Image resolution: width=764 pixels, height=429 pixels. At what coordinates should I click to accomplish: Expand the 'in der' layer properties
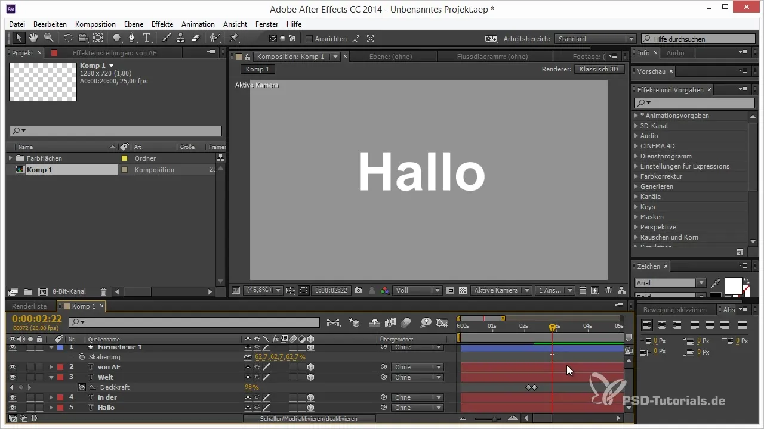[51, 397]
